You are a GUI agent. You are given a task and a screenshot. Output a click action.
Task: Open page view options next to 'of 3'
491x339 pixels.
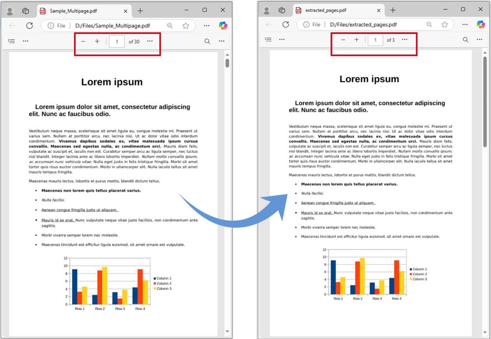pos(405,40)
